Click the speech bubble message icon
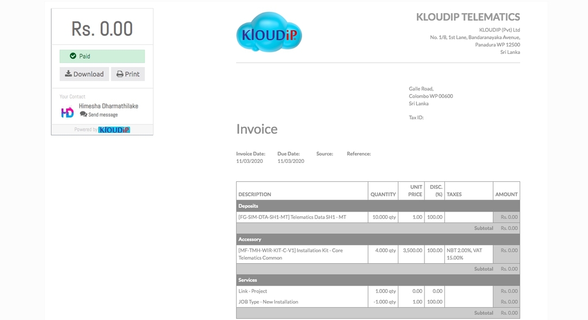 83,114
